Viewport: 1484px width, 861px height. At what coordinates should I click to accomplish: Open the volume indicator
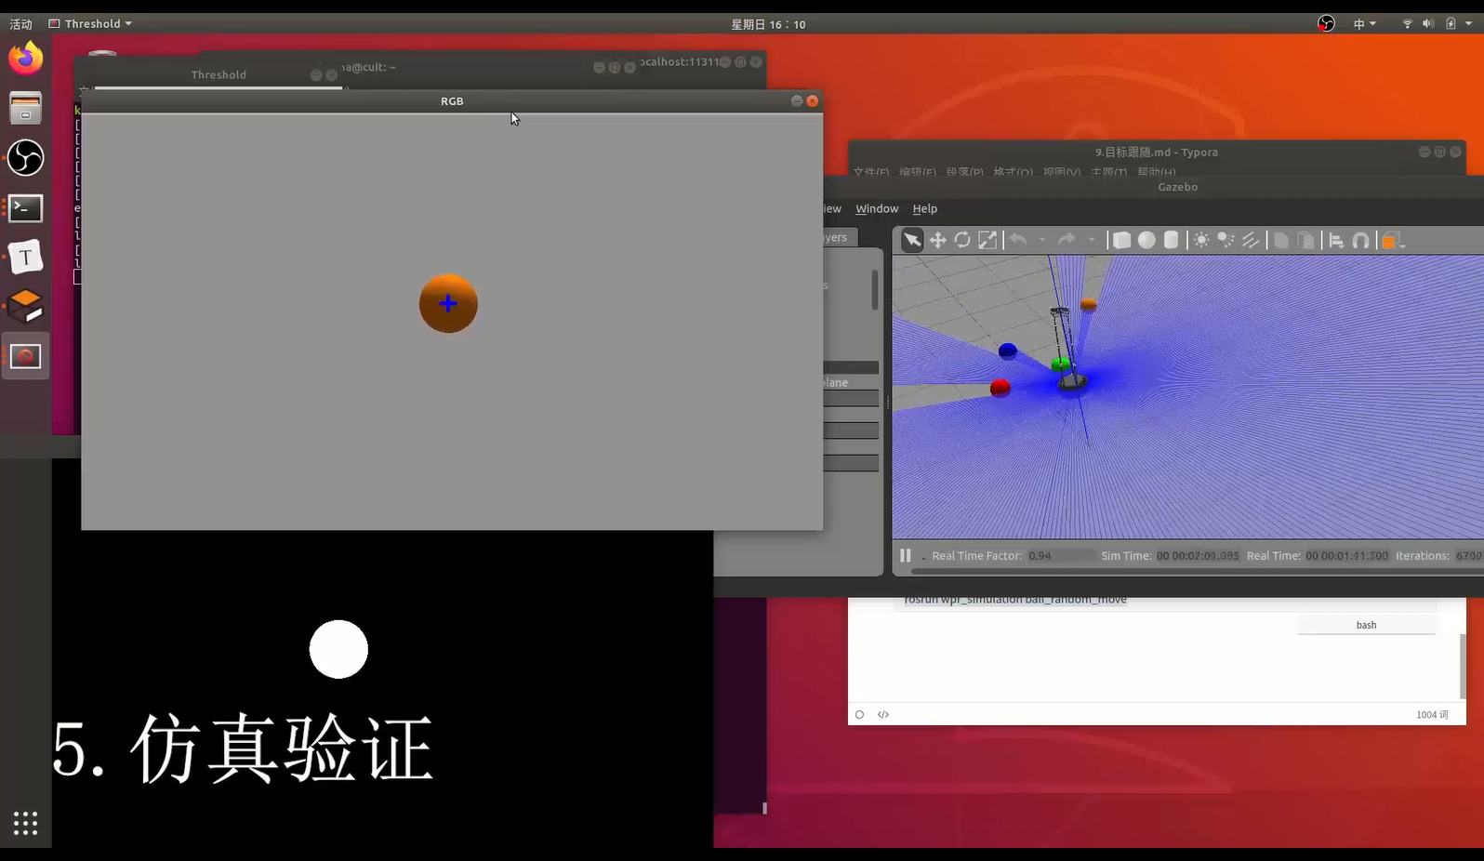[x=1428, y=24]
